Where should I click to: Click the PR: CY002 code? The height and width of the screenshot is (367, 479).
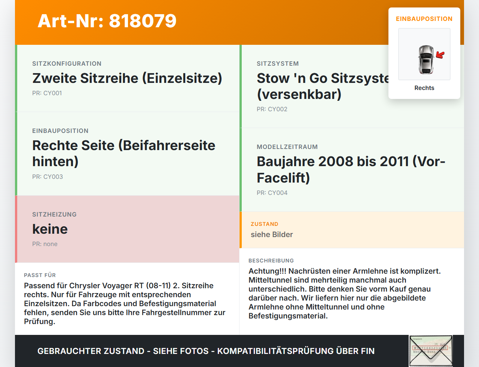pos(272,109)
